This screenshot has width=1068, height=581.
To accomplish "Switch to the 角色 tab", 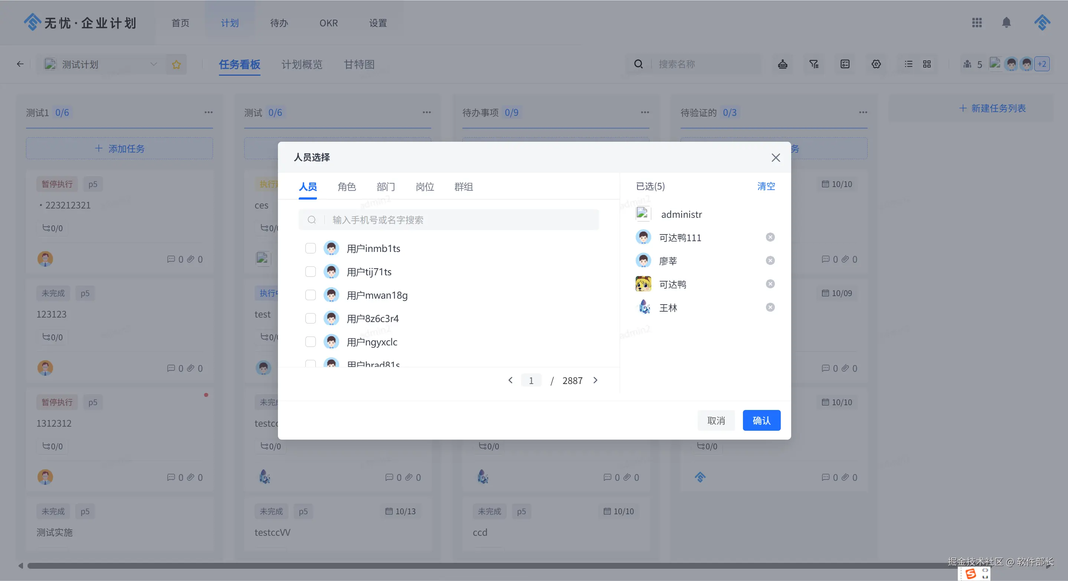I will click(346, 187).
